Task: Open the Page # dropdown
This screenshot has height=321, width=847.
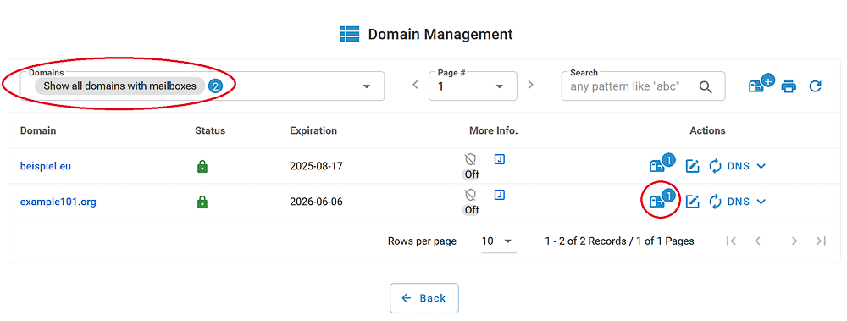Action: coord(473,86)
